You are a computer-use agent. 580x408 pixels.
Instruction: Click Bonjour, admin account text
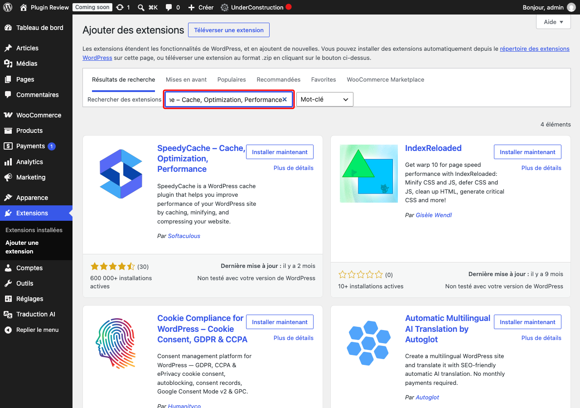coord(543,7)
